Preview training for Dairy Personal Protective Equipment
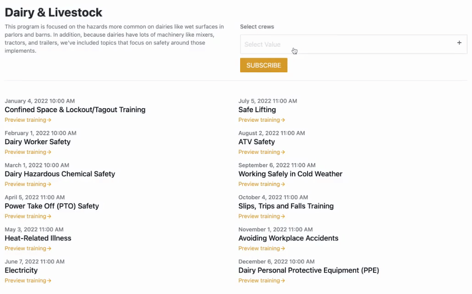Viewport: 472px width, 294px height. pyautogui.click(x=262, y=281)
